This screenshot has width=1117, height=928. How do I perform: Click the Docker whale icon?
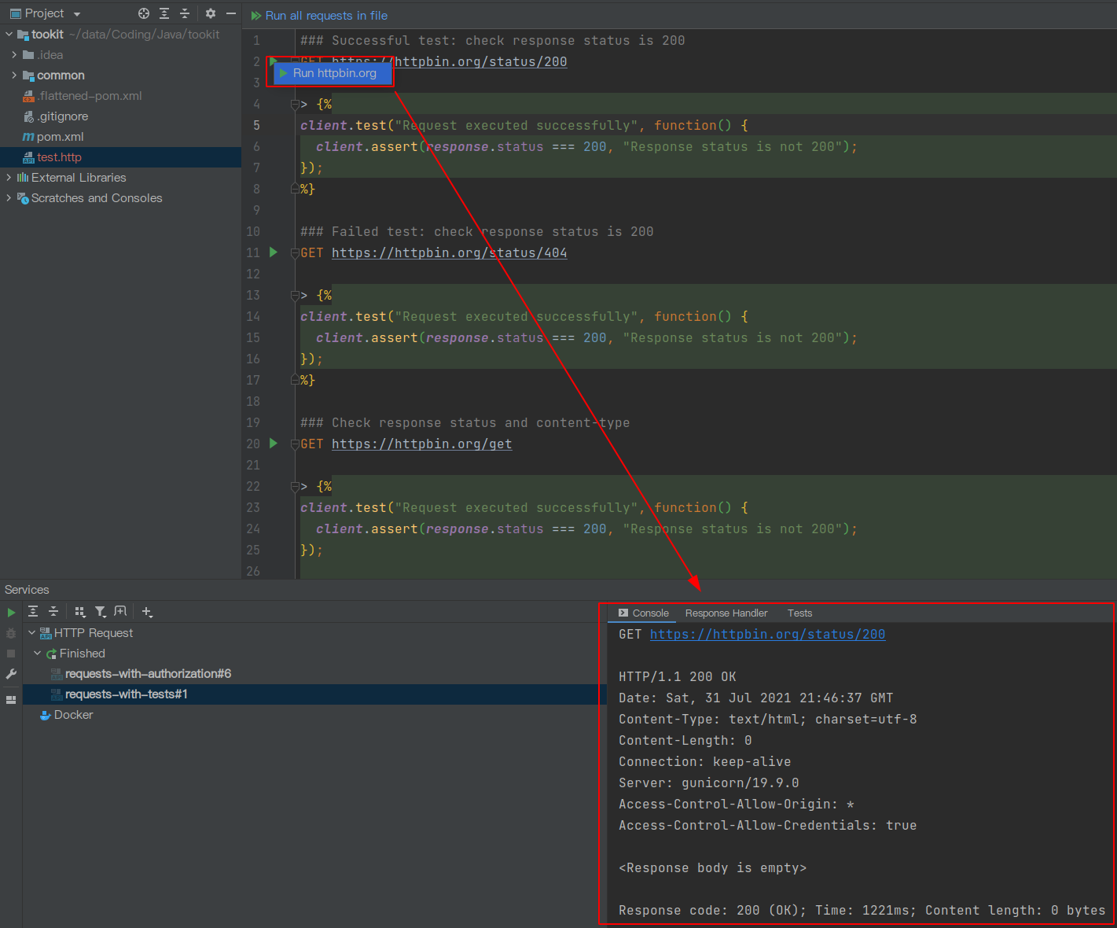click(46, 715)
